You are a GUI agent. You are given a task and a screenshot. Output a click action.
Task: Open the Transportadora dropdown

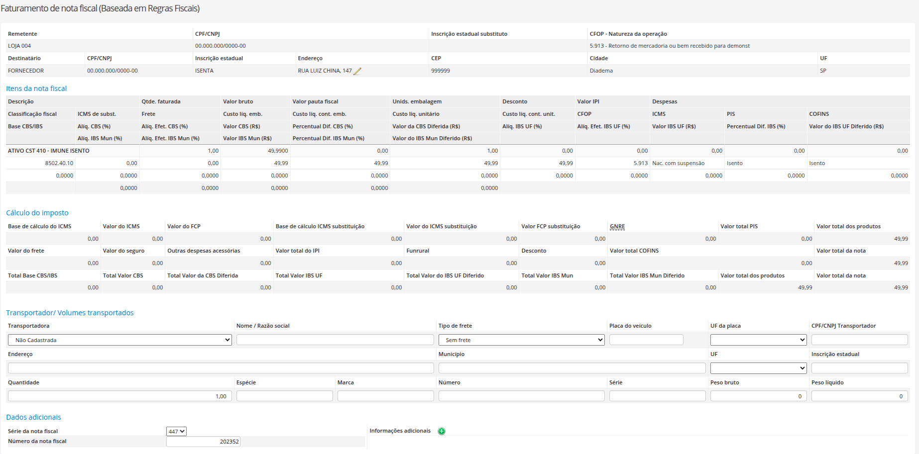(x=120, y=340)
